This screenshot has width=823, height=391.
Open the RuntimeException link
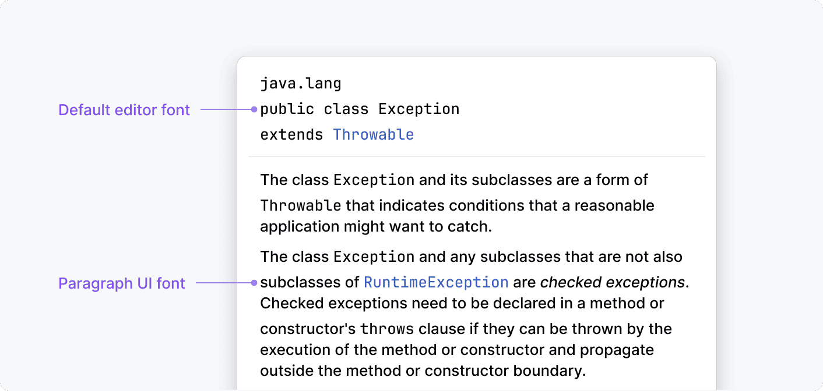click(x=436, y=283)
